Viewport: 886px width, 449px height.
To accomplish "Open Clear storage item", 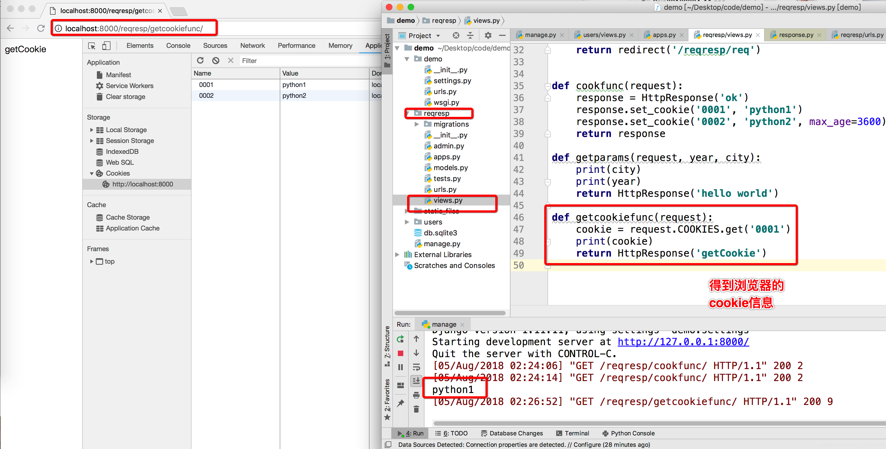I will (125, 97).
